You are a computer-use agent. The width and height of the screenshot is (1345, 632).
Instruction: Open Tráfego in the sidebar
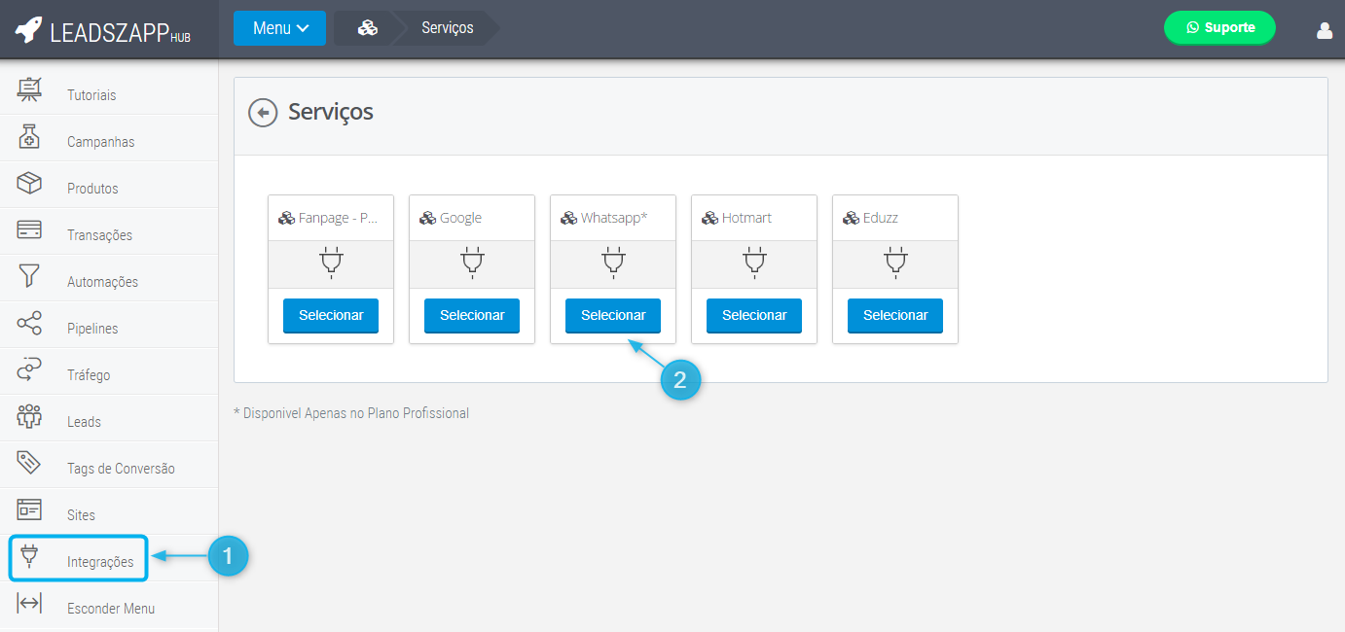click(x=88, y=375)
